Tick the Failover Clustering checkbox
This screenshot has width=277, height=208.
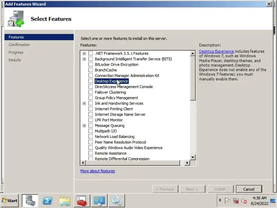click(x=90, y=92)
